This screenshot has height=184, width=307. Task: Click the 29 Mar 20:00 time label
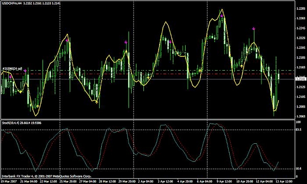click(127, 181)
